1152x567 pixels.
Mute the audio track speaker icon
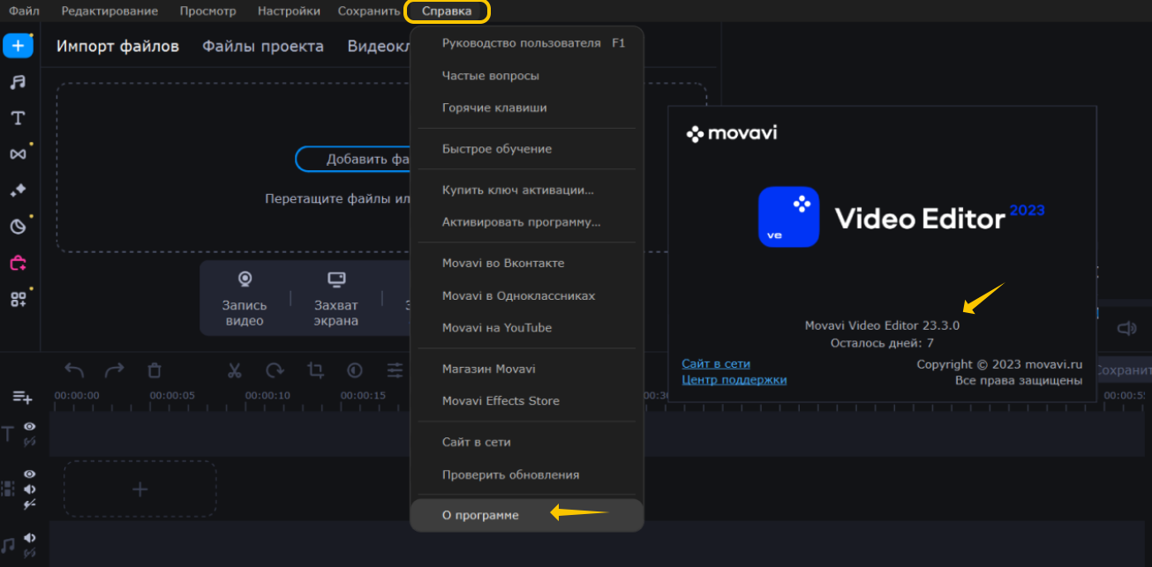(30, 538)
